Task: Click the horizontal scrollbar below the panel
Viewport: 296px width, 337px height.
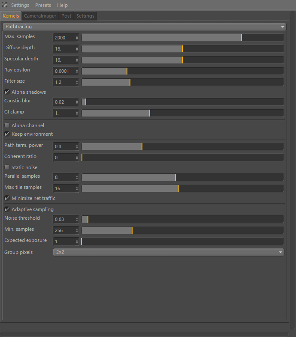Action: [x=145, y=334]
